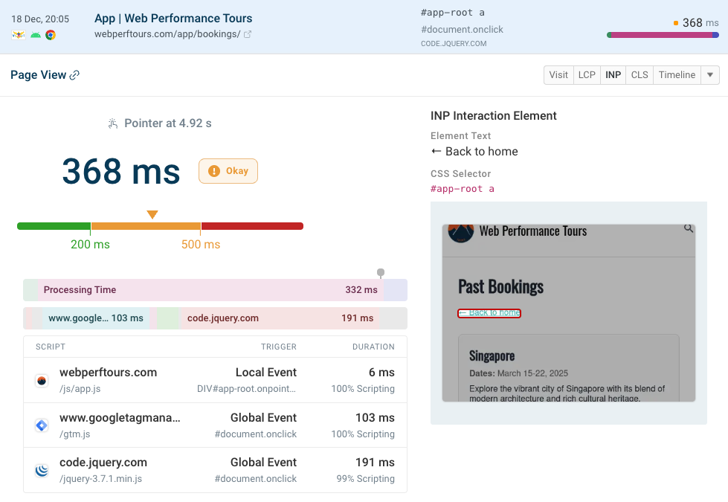Click the webperftours.com script favicon
The image size is (728, 502).
click(x=42, y=381)
